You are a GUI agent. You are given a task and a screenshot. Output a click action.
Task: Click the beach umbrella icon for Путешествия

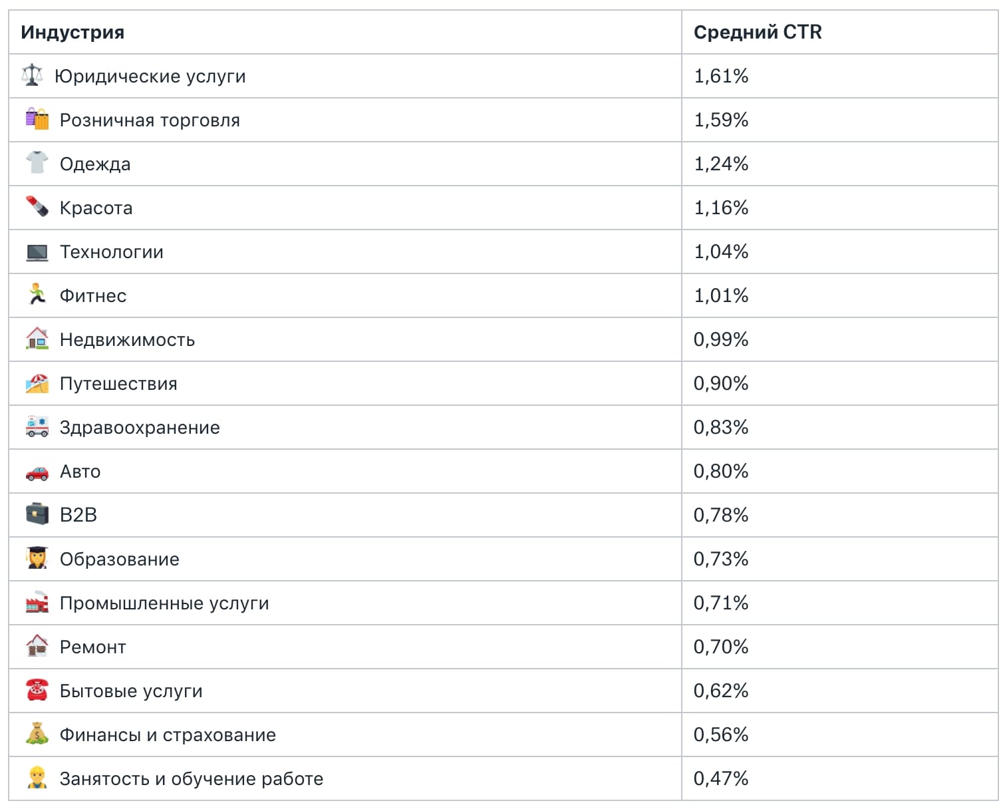37,383
